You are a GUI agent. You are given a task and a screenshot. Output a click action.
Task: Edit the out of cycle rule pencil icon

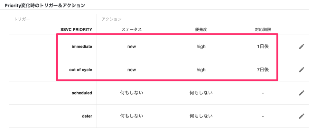coord(302,70)
